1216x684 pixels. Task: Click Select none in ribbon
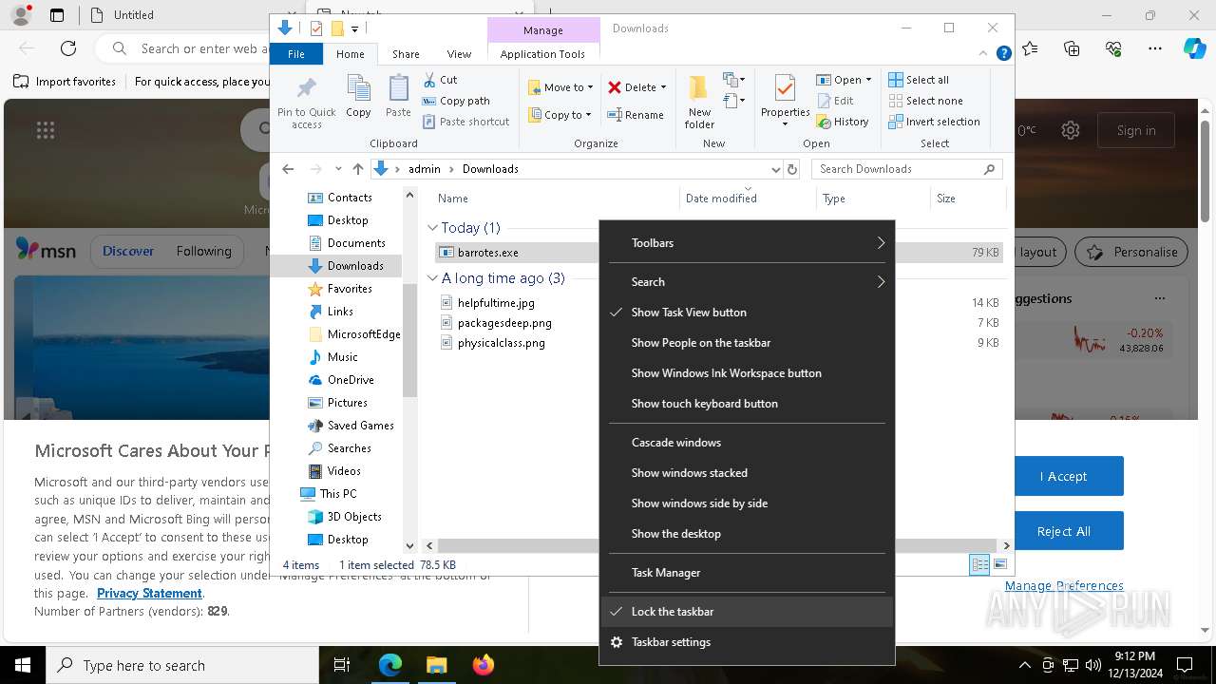tap(925, 101)
